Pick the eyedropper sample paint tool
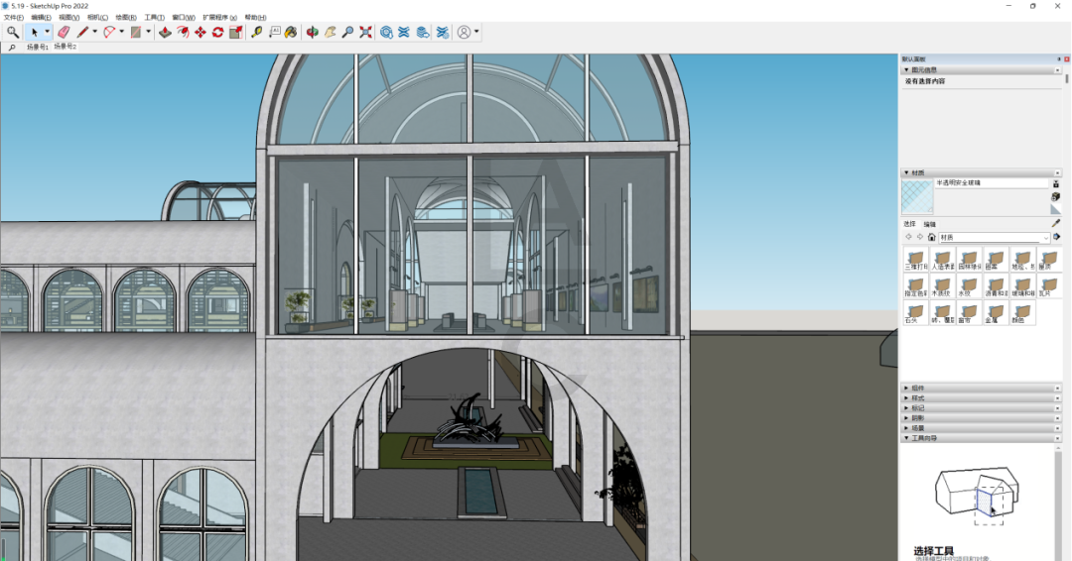This screenshot has width=1072, height=561. (1055, 223)
